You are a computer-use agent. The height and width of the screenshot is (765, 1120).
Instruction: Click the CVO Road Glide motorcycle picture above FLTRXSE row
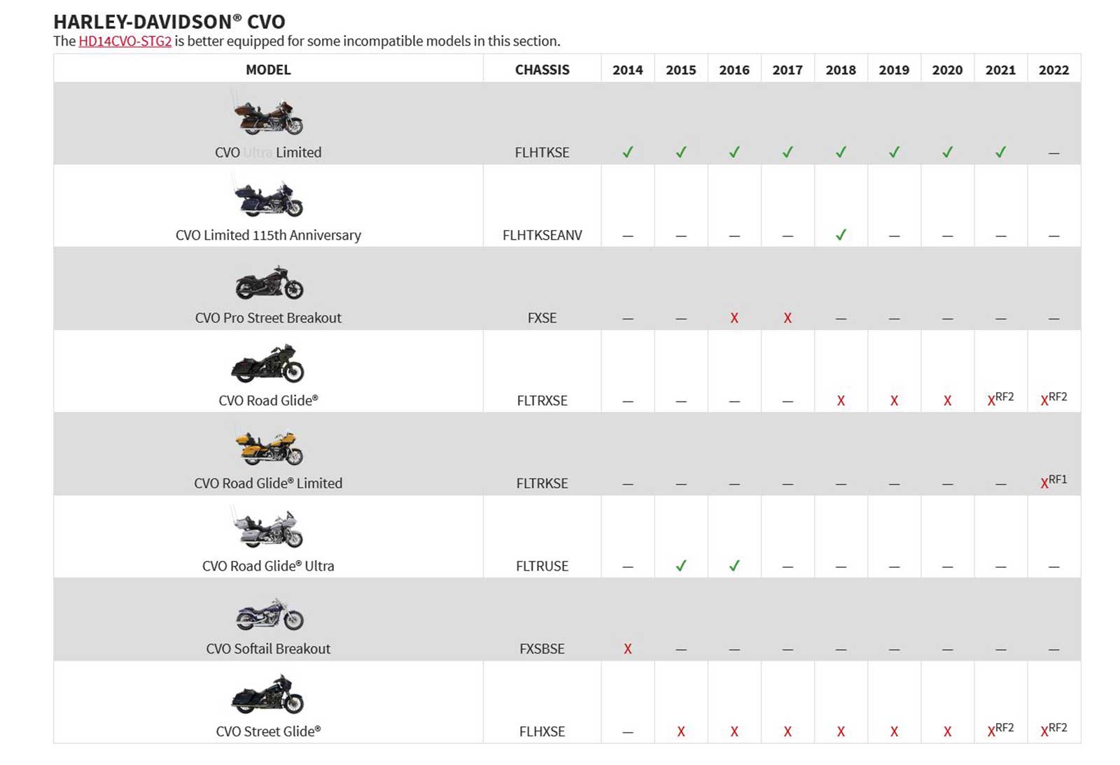(x=268, y=363)
